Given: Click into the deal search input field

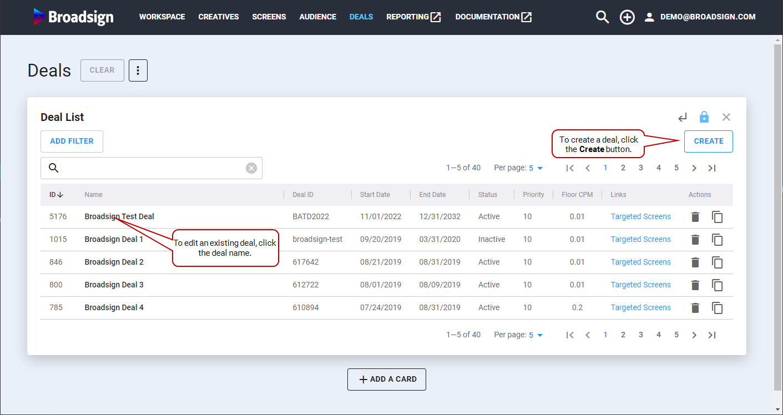Looking at the screenshot, I should pyautogui.click(x=151, y=168).
